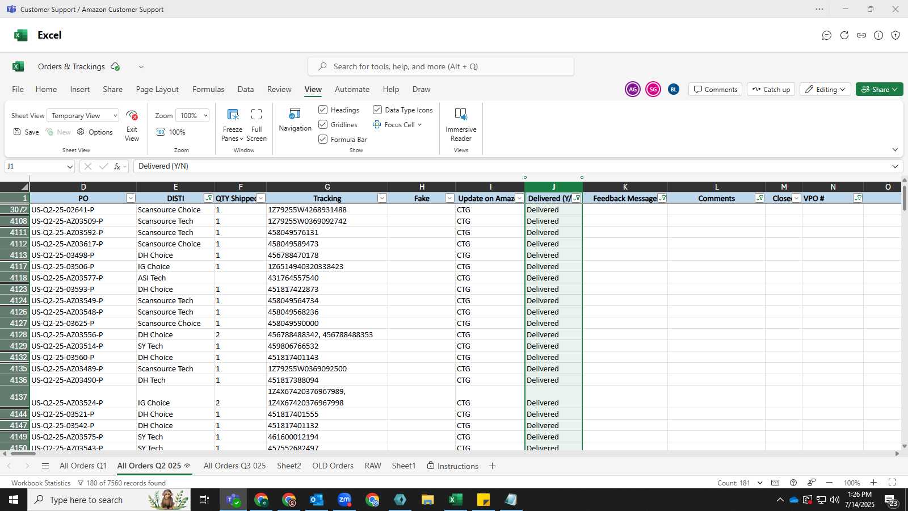This screenshot has height=511, width=908.
Task: Switch to the Formulas tab
Action: pyautogui.click(x=208, y=89)
